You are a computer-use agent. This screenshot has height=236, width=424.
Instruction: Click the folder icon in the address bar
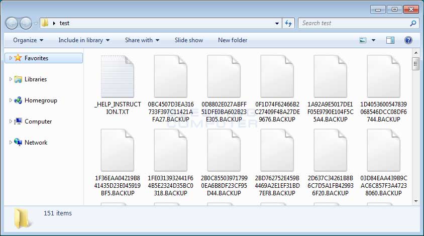[x=45, y=23]
